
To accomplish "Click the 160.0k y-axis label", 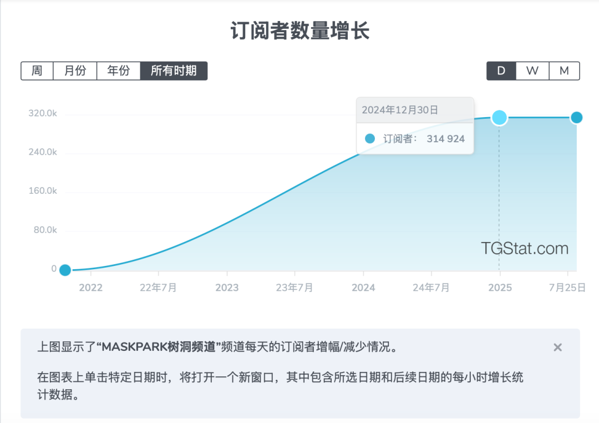I will pos(43,190).
